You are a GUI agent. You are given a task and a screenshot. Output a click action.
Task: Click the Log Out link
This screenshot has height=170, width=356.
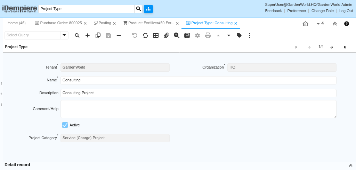pos(346,11)
